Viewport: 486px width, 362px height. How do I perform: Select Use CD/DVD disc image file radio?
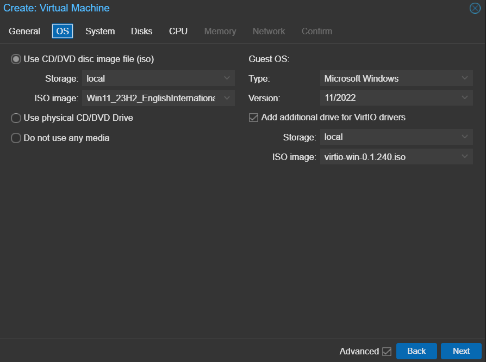[16, 59]
